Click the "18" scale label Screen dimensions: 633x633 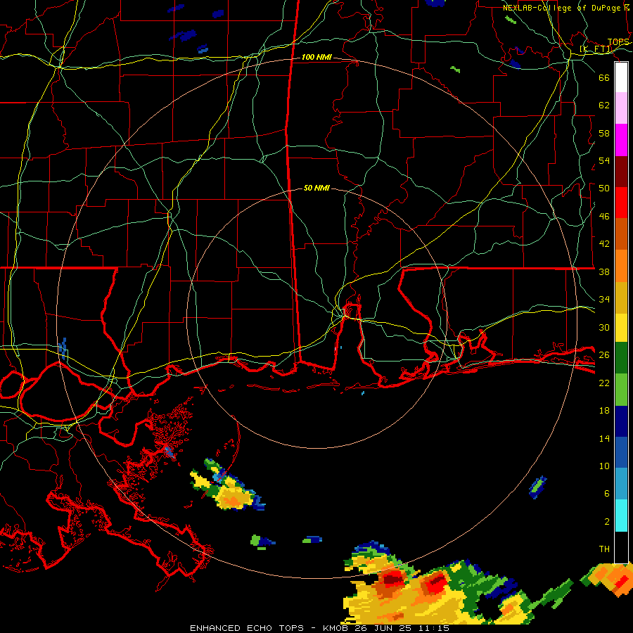coord(604,411)
